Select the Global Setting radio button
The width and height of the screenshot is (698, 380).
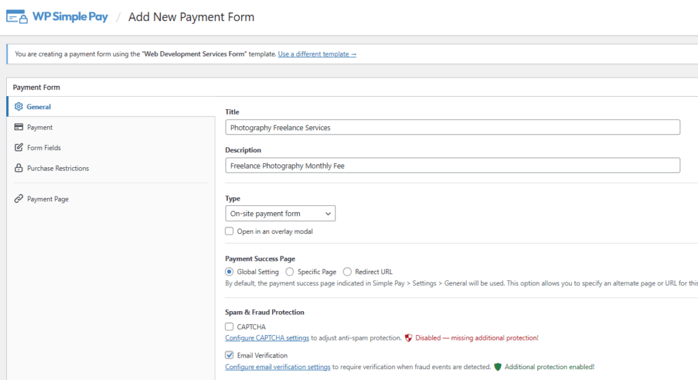tap(229, 272)
